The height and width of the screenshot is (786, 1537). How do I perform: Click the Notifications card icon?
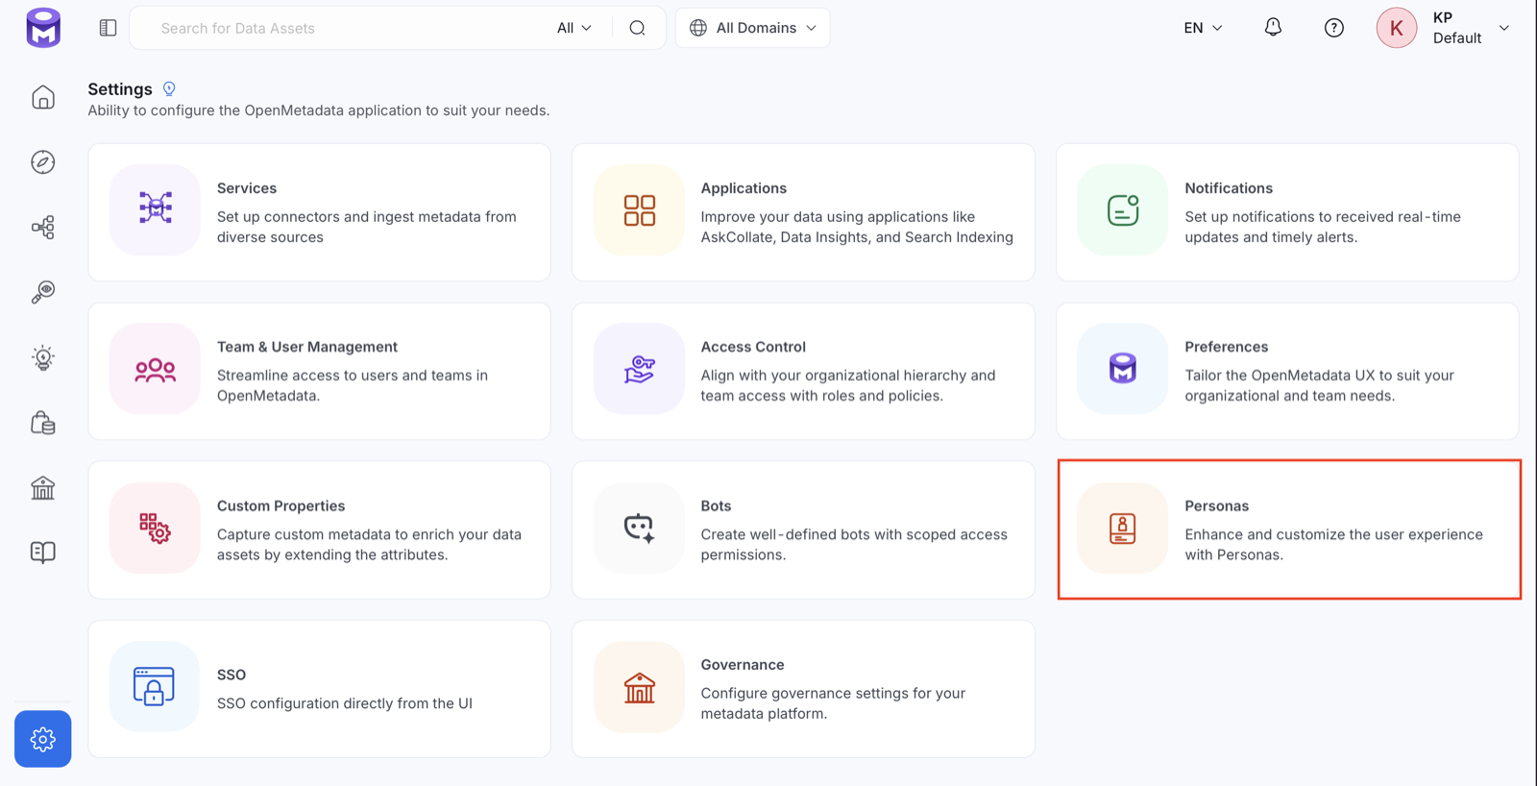[1122, 209]
